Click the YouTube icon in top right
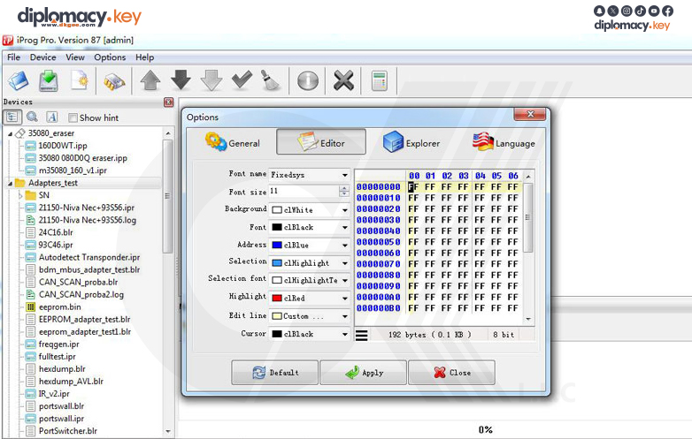This screenshot has height=439, width=692. coord(654,11)
